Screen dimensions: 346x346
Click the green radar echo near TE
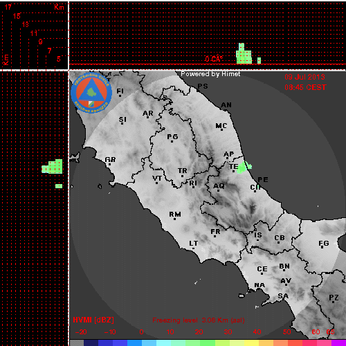coord(244,167)
